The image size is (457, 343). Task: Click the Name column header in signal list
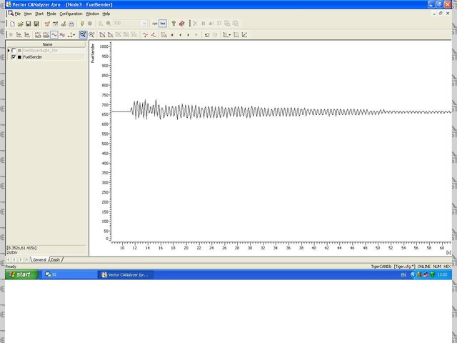(x=47, y=44)
